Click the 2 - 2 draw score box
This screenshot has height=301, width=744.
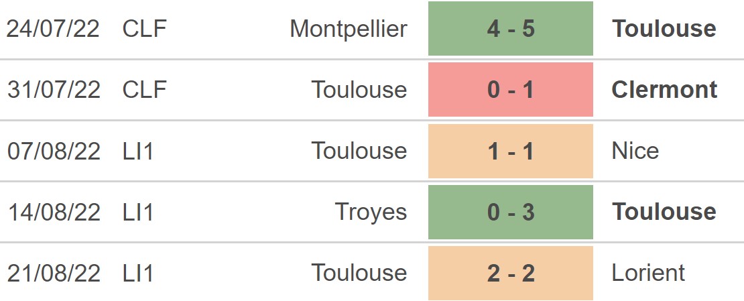pyautogui.click(x=511, y=273)
